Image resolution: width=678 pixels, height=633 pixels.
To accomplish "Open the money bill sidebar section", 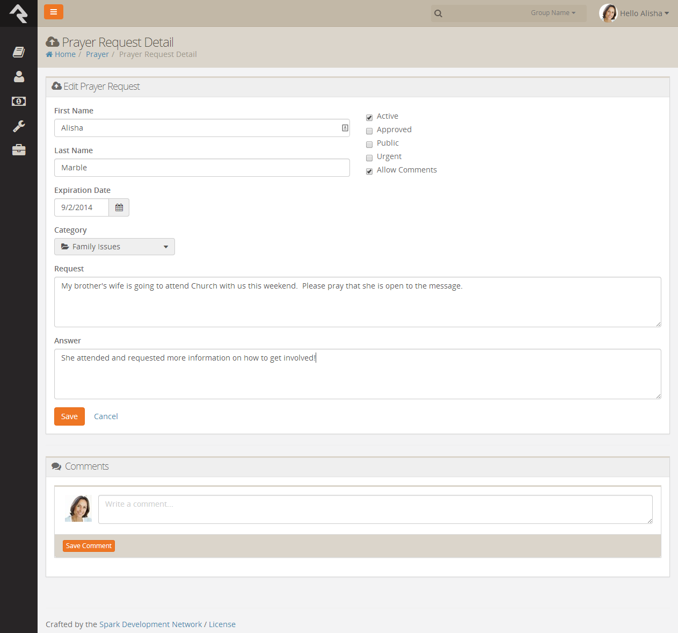I will [19, 101].
